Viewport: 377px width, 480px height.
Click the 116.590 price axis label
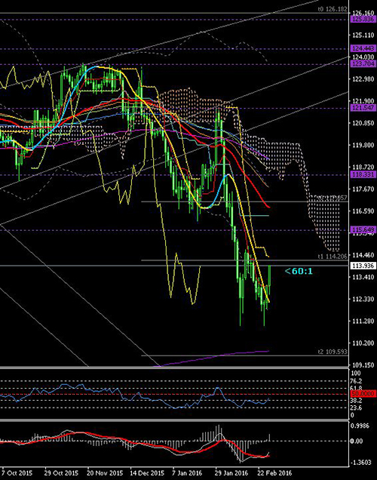click(x=363, y=211)
